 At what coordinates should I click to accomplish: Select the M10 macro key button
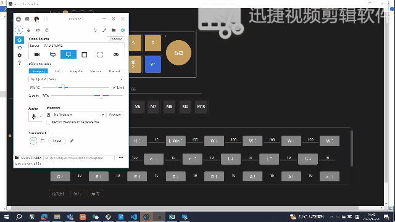tap(201, 107)
